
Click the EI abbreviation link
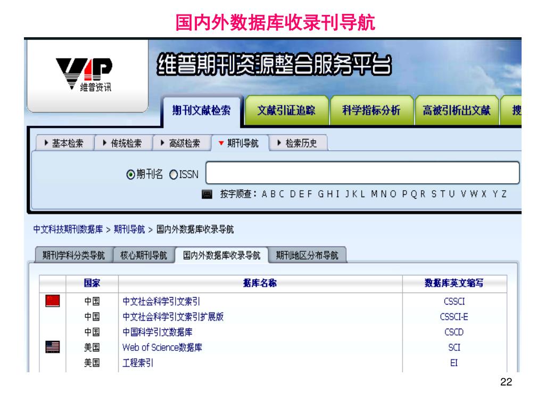[455, 363]
